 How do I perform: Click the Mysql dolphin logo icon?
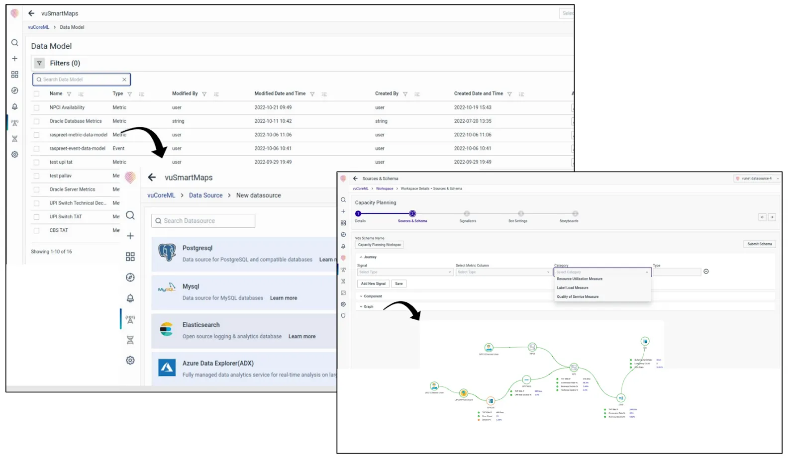point(167,287)
